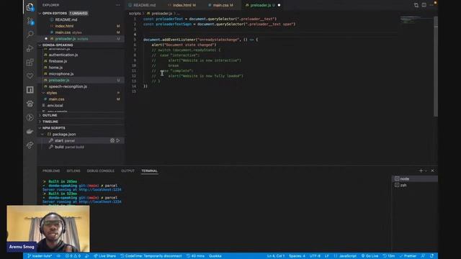Select the preloader.js editor tab
Viewport: 461px width, 259px height.
coord(262,5)
